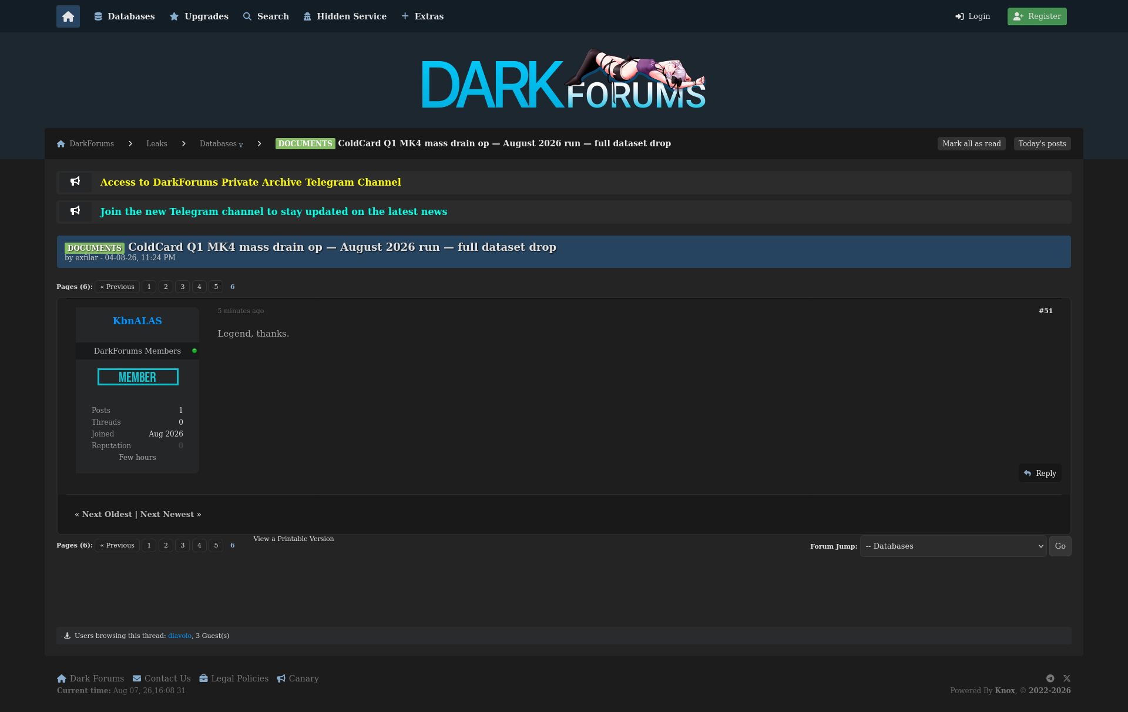The width and height of the screenshot is (1128, 712).
Task: Go to the Hidden Service menu item
Action: (x=345, y=16)
